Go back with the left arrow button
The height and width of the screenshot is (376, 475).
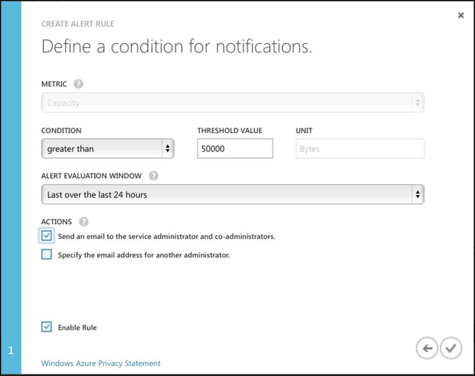(x=427, y=348)
